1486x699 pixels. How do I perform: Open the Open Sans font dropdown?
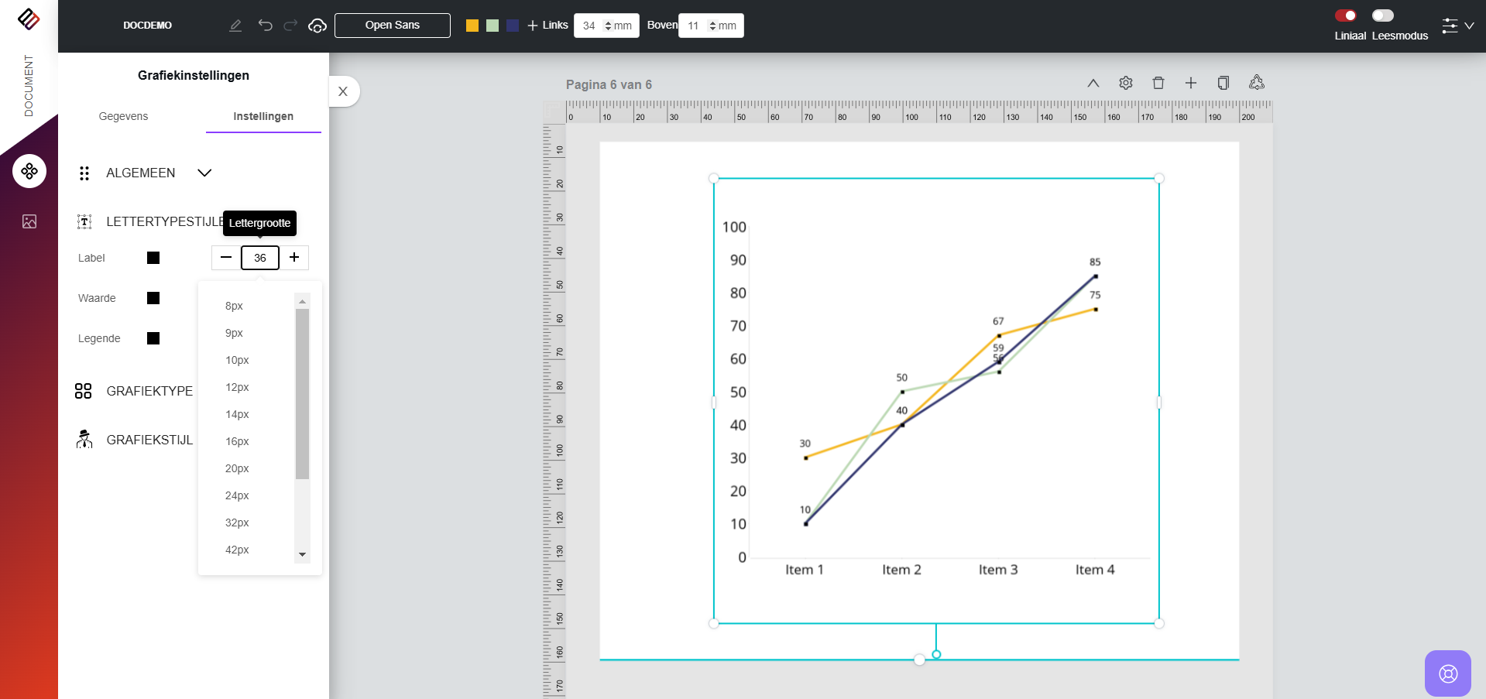click(392, 26)
